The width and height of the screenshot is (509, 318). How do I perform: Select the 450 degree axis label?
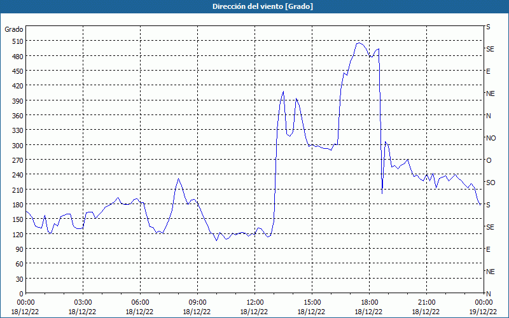click(18, 71)
